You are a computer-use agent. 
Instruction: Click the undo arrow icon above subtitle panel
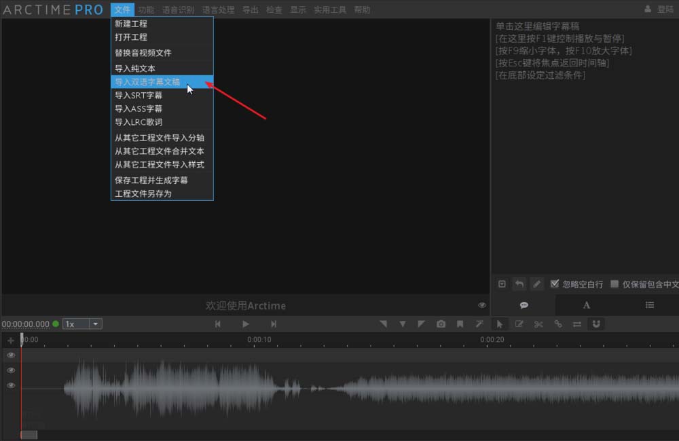pos(519,284)
